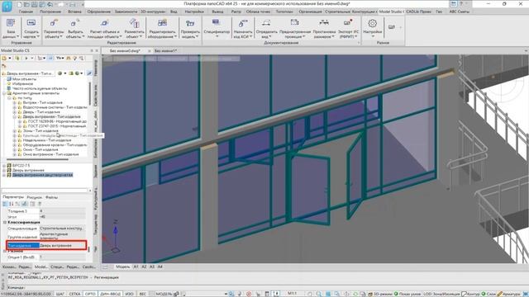
Task: Click the first icon in Model Studio toolbar
Action: [x=4, y=59]
